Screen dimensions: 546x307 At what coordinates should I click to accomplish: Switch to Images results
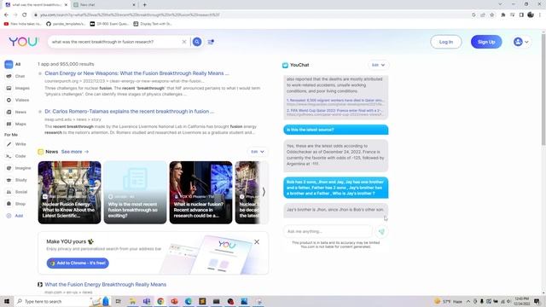(x=17, y=88)
